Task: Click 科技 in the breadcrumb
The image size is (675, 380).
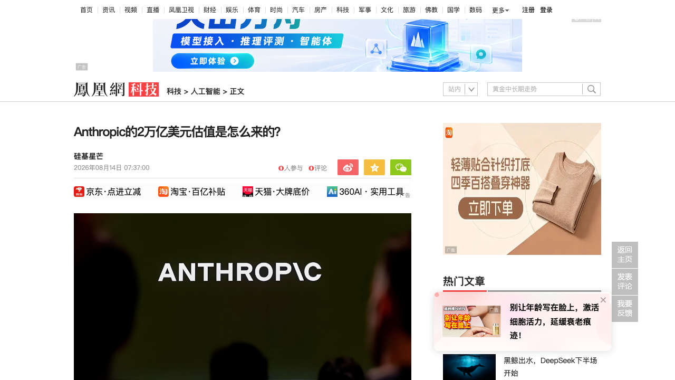Action: coord(174,91)
